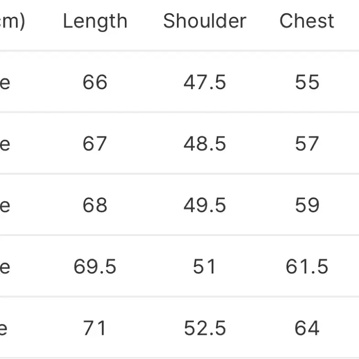This screenshot has height=359, width=359.
Task: Select the chest value 55
Action: click(307, 82)
